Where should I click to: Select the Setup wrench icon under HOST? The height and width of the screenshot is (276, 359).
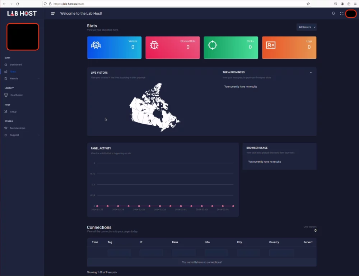(x=6, y=111)
